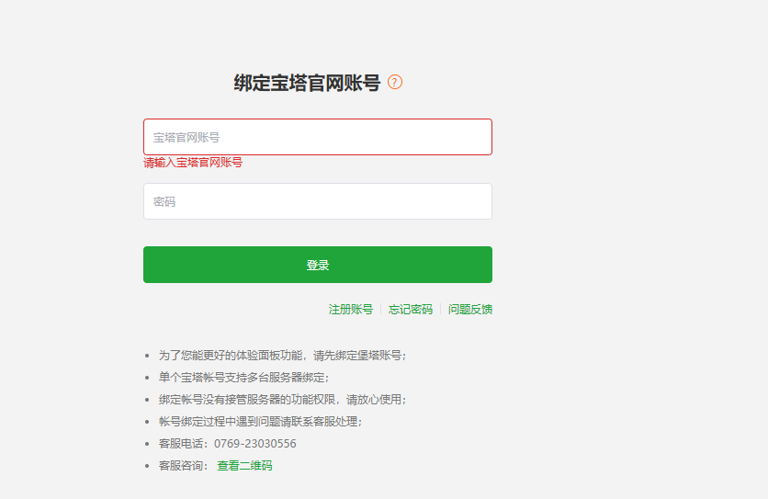Open the 忘记密码 forgot password link

(411, 310)
